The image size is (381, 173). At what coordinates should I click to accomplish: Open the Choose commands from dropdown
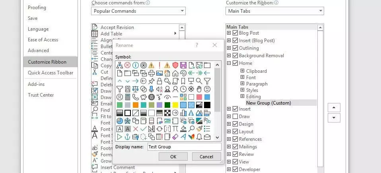pyautogui.click(x=138, y=11)
